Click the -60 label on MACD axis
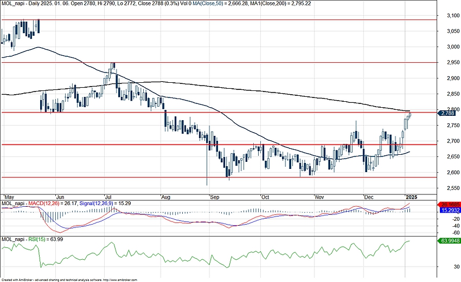461x282 pixels. point(456,233)
